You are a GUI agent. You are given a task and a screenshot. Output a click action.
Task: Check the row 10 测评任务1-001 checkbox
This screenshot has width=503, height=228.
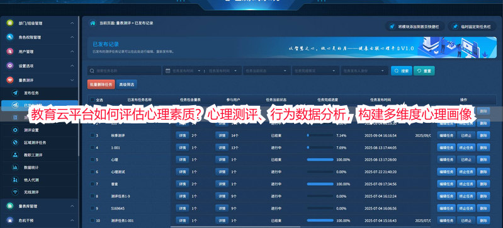tap(93, 220)
